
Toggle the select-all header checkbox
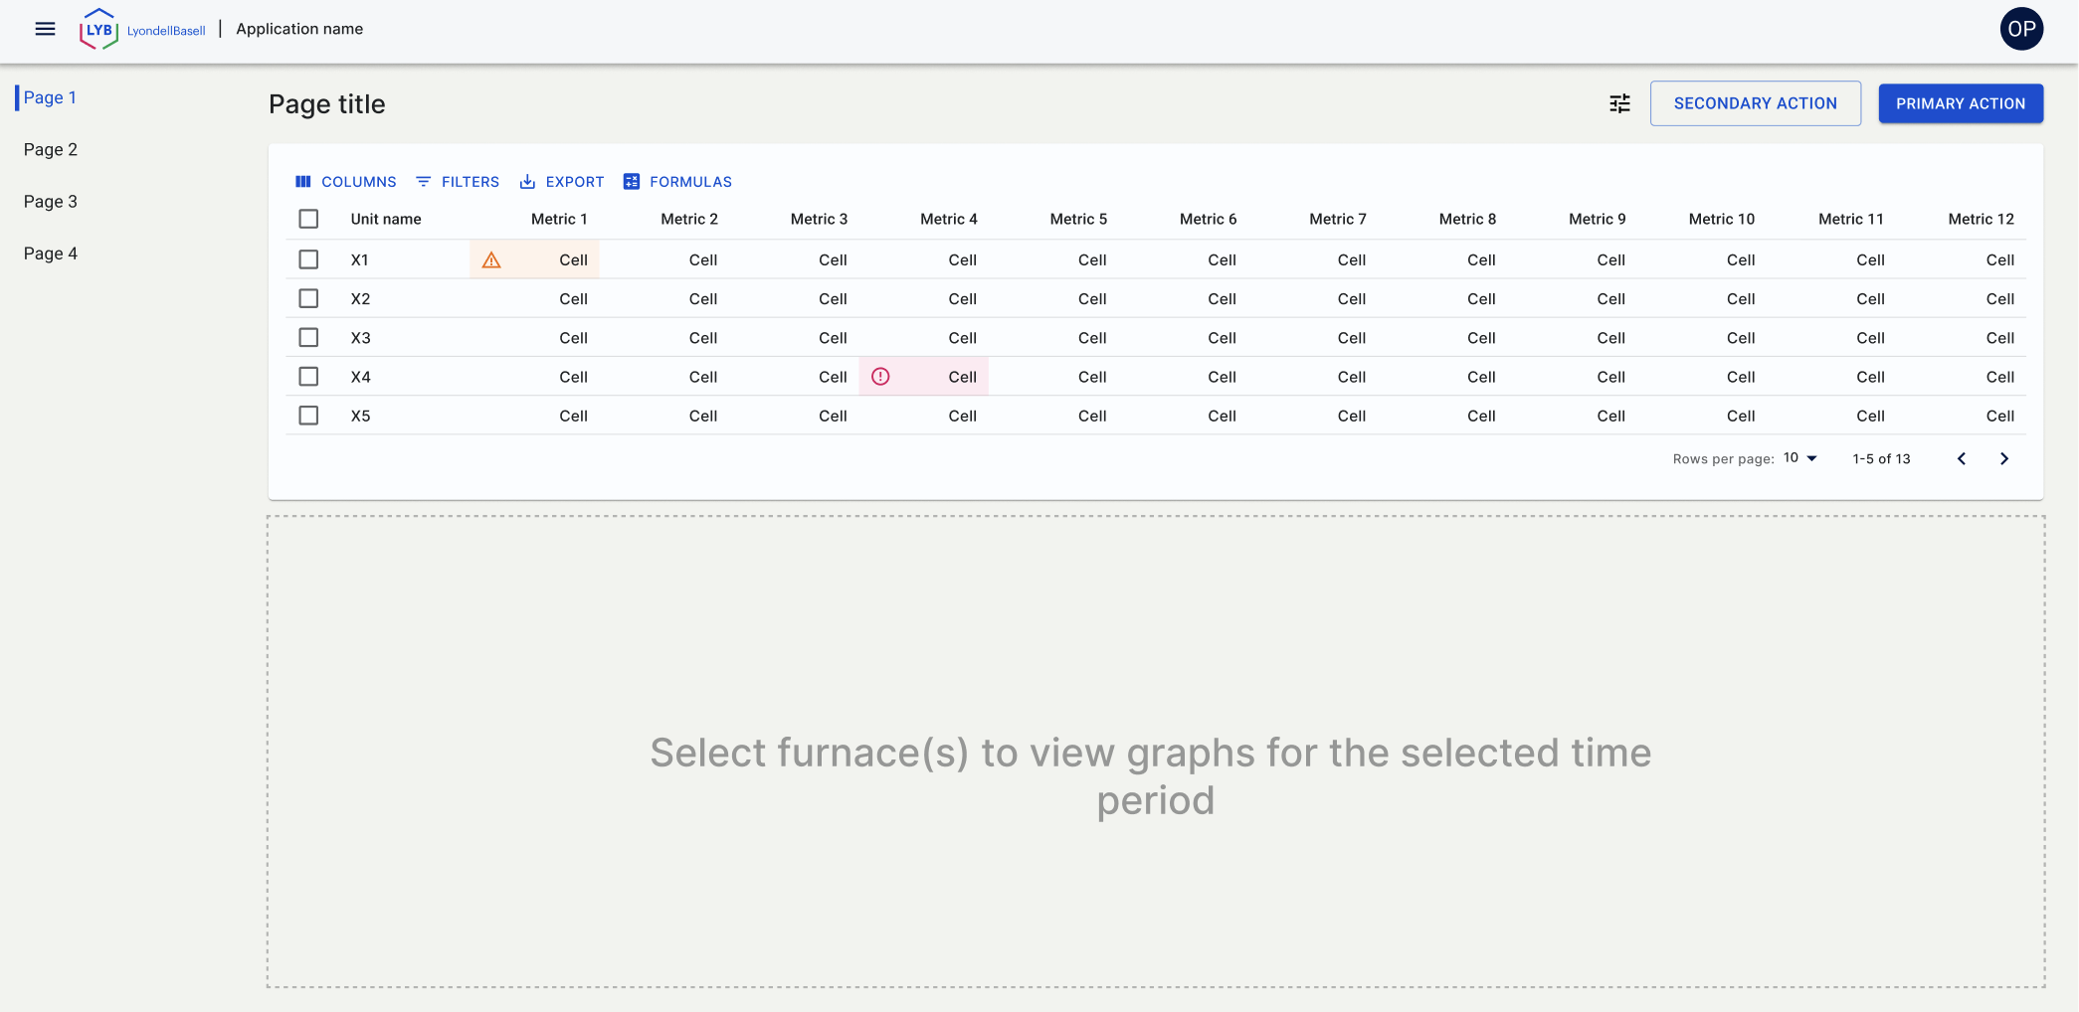coord(308,219)
